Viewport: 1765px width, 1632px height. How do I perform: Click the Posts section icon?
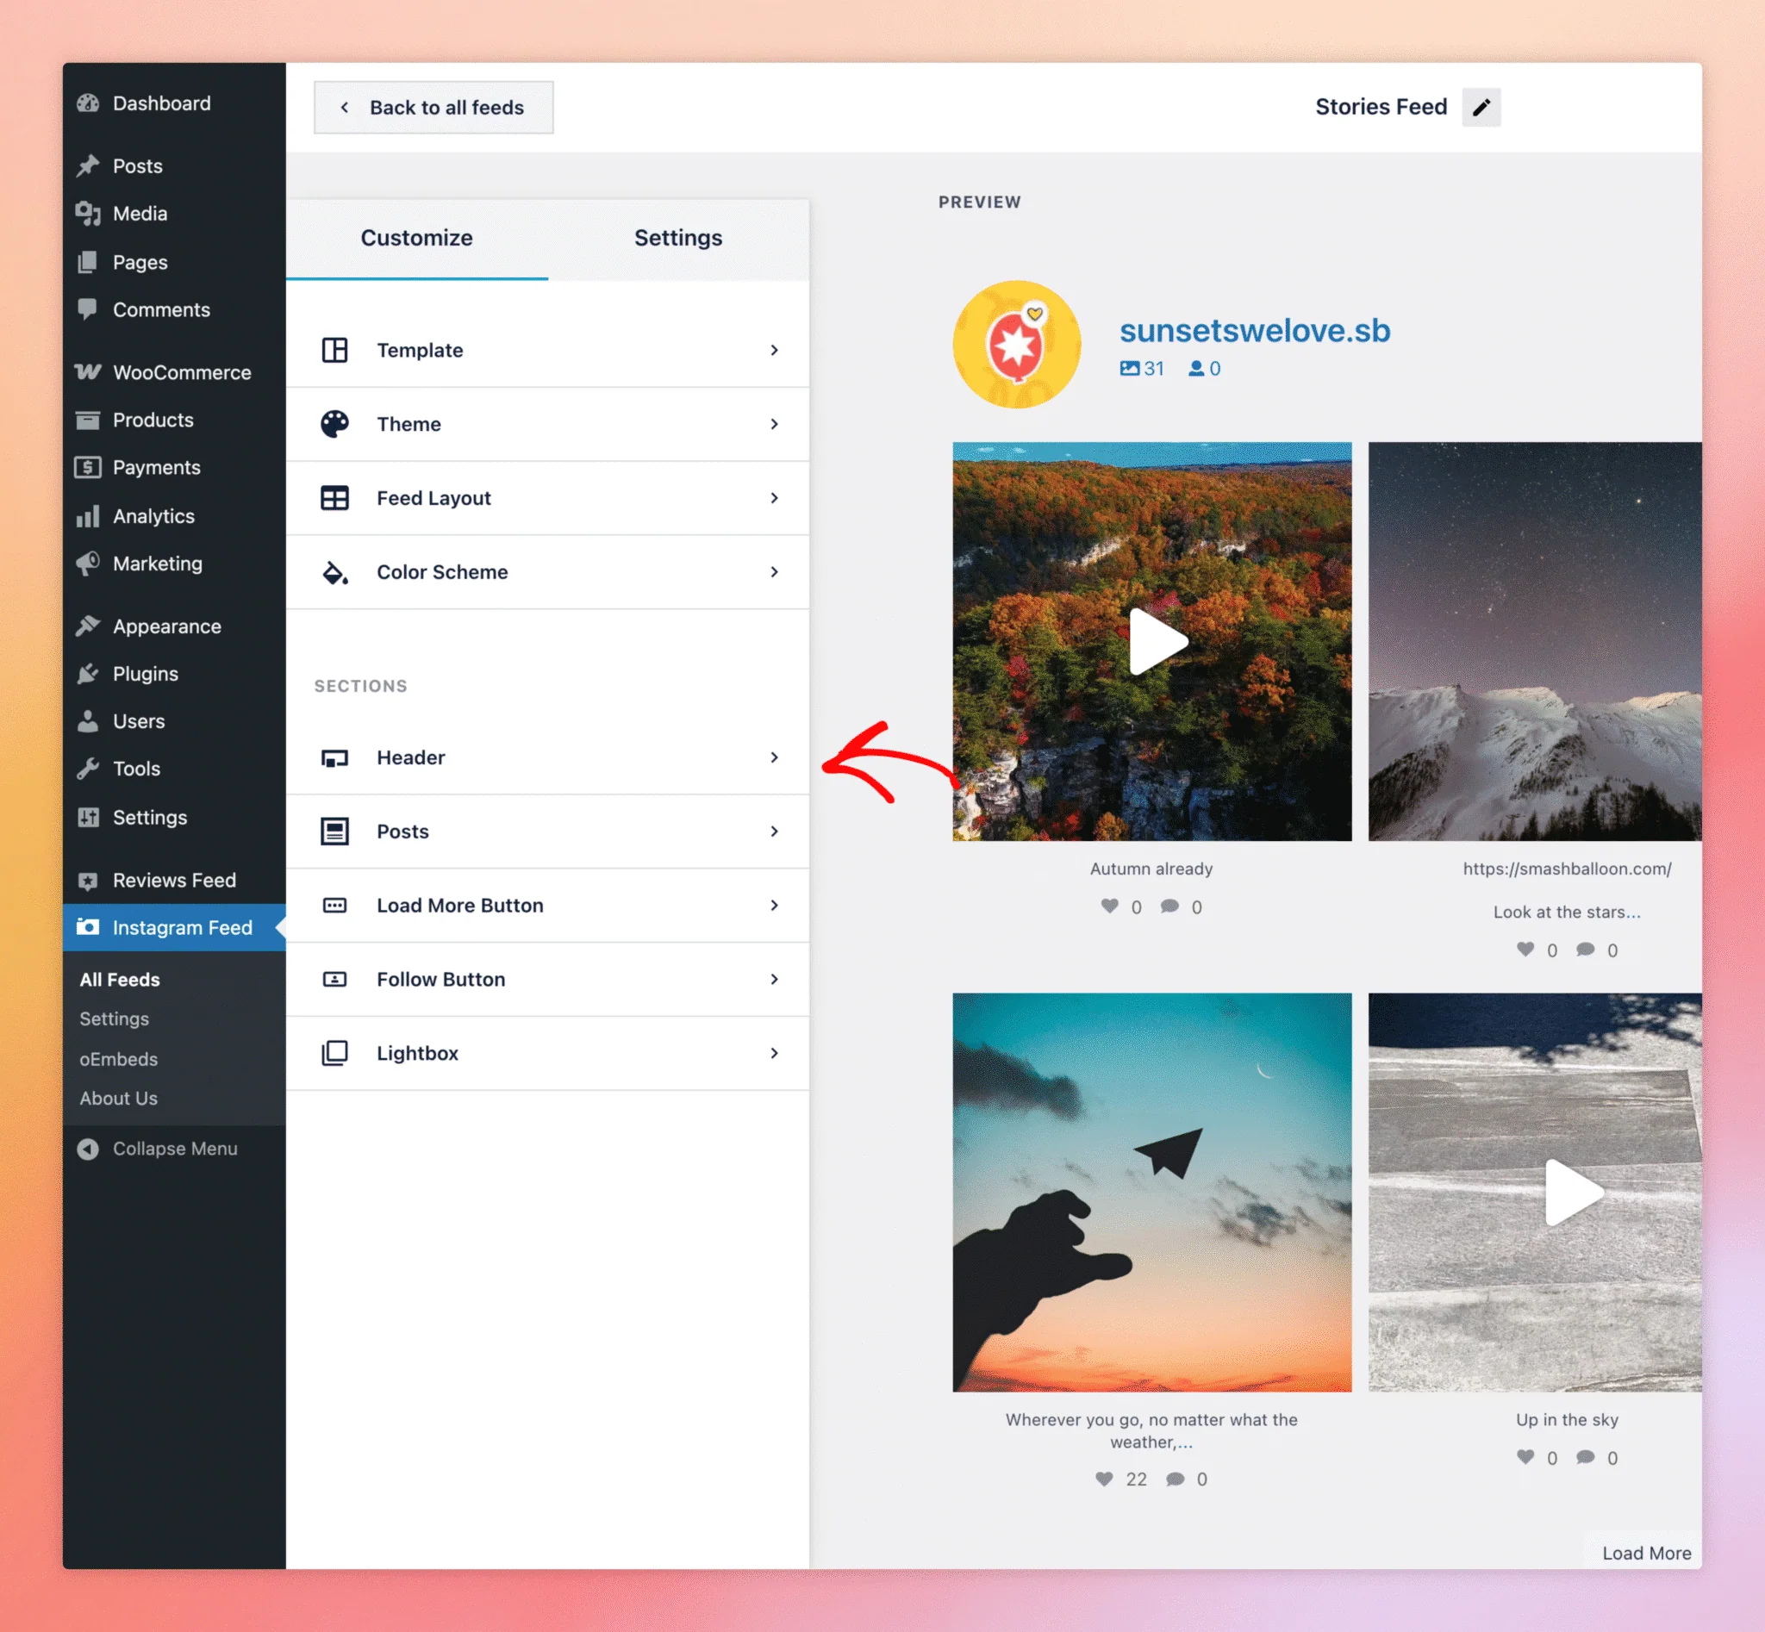coord(334,831)
